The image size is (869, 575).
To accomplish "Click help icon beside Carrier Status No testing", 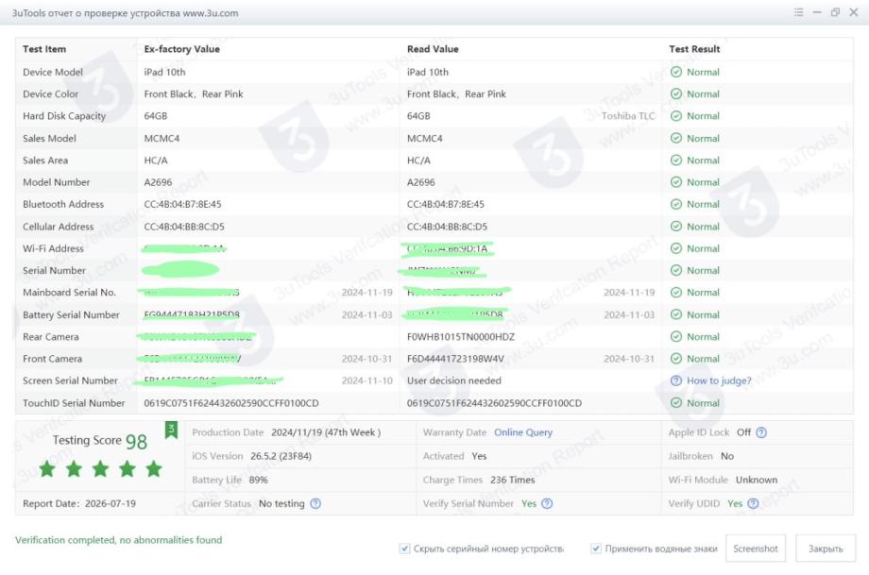I will pos(315,503).
